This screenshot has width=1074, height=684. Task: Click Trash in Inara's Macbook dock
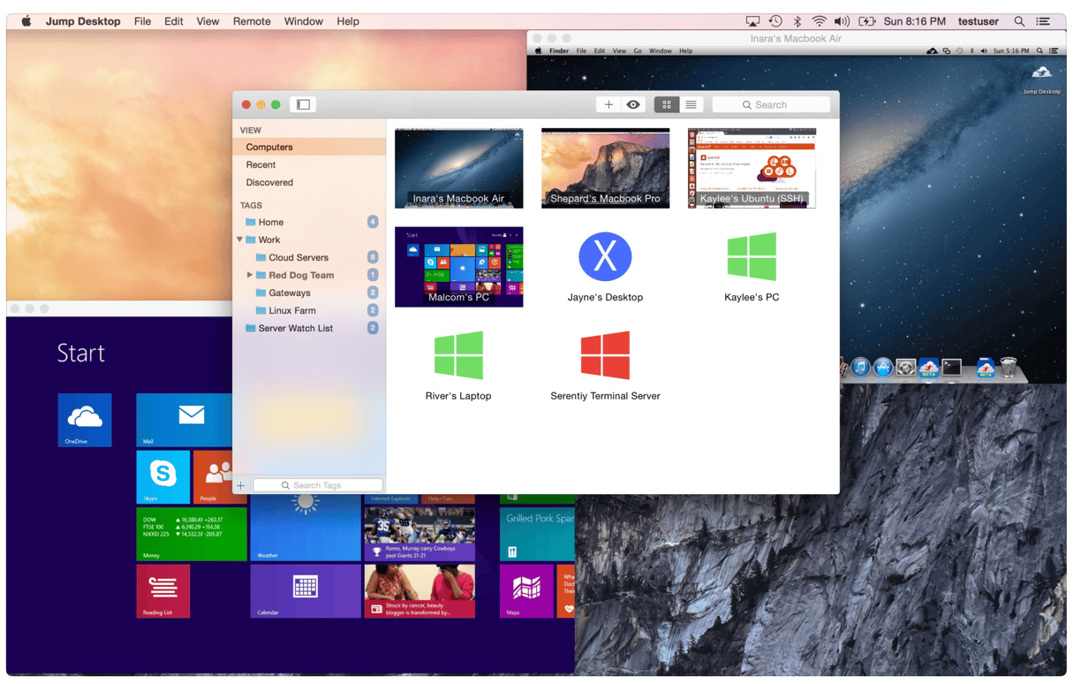tap(1009, 368)
